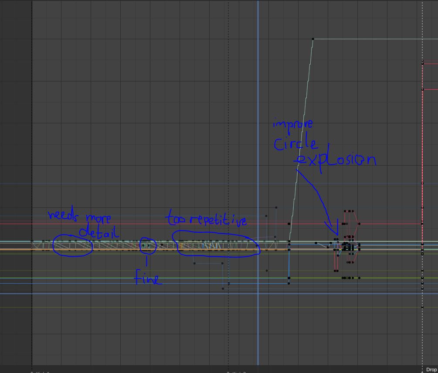Select bottom keyframe of the blue vertical step
The image size is (438, 373).
click(289, 283)
